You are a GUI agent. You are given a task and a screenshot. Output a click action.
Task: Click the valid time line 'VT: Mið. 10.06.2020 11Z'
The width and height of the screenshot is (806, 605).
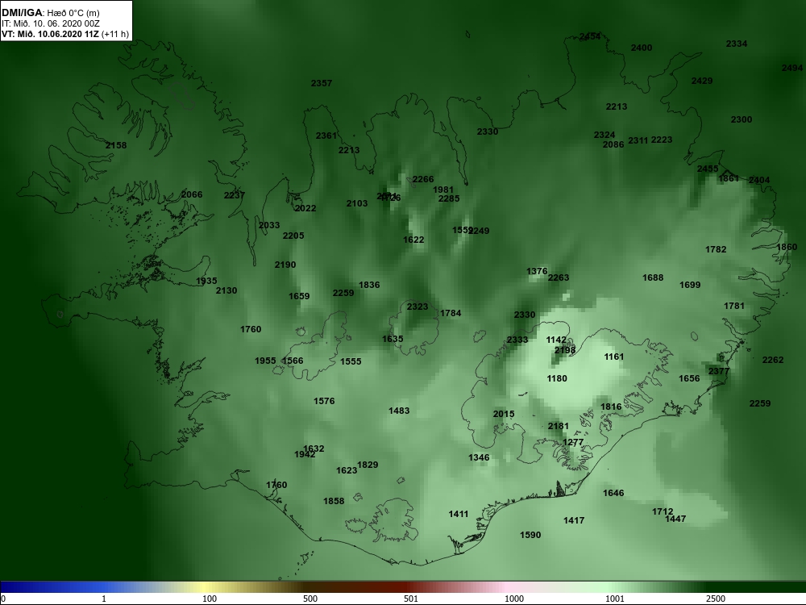[50, 34]
